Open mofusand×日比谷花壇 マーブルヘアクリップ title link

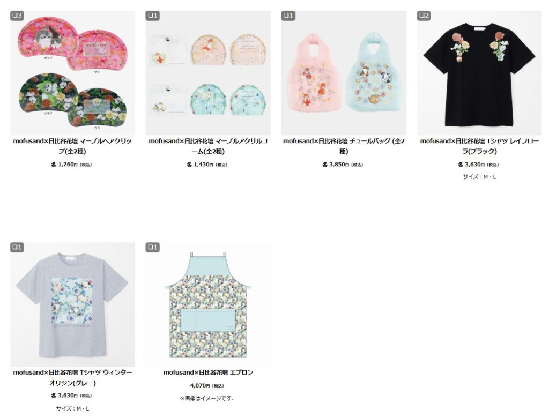[x=72, y=146]
